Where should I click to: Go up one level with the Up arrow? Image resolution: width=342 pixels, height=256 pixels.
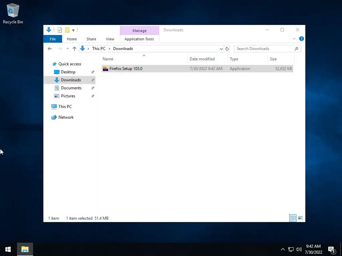pos(74,49)
